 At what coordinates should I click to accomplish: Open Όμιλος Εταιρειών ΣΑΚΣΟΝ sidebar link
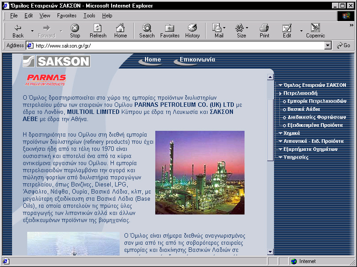coord(315,85)
